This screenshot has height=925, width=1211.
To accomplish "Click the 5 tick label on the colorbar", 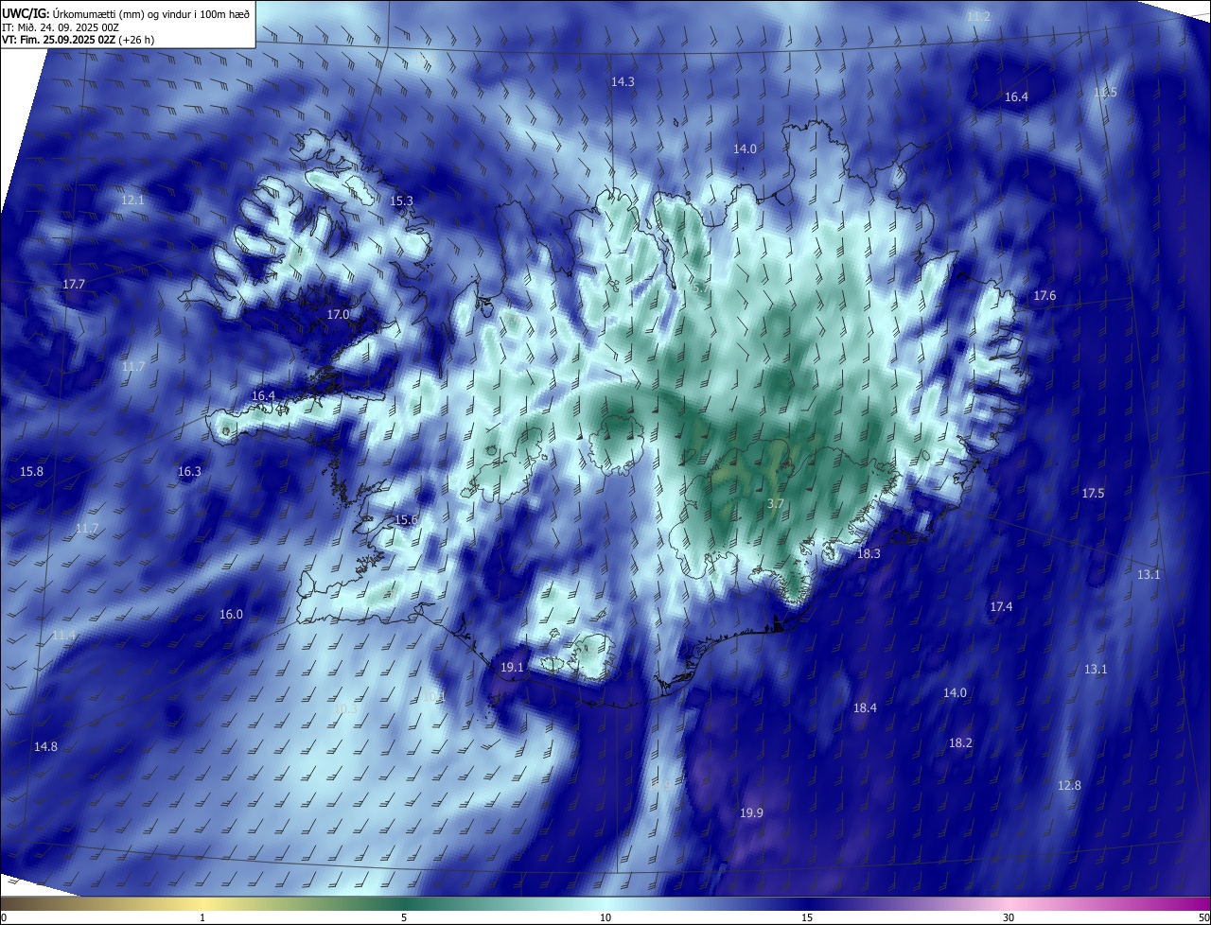I will coord(404,917).
